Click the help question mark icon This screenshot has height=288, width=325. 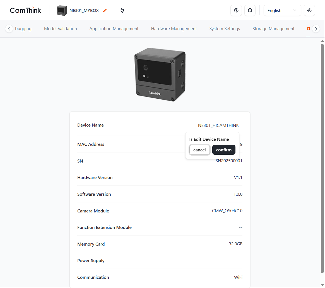tap(236, 10)
